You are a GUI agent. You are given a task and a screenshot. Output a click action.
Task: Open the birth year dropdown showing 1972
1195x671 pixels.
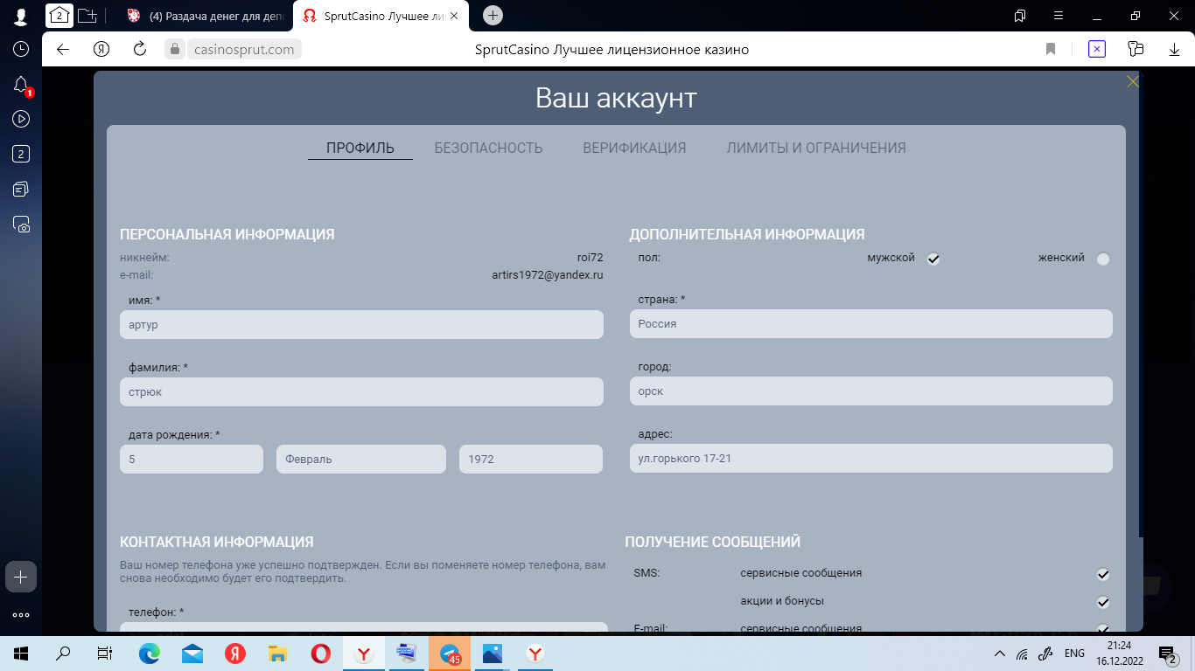click(530, 459)
